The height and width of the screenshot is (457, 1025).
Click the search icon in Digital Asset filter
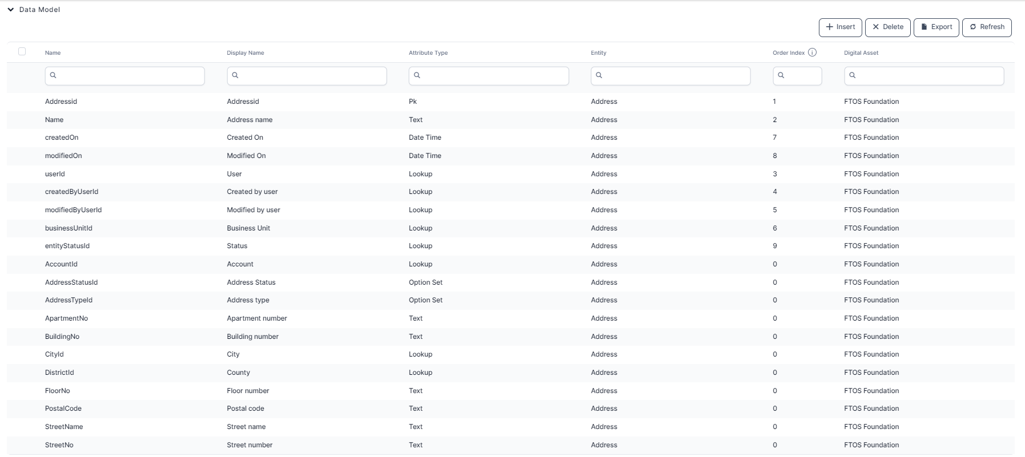(853, 75)
